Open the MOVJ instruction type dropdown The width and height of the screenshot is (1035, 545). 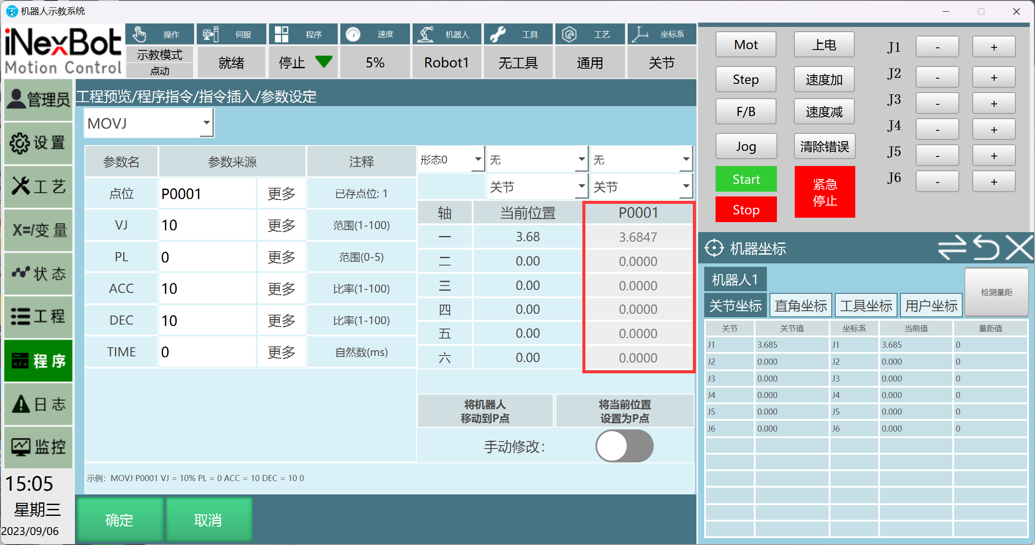click(206, 123)
